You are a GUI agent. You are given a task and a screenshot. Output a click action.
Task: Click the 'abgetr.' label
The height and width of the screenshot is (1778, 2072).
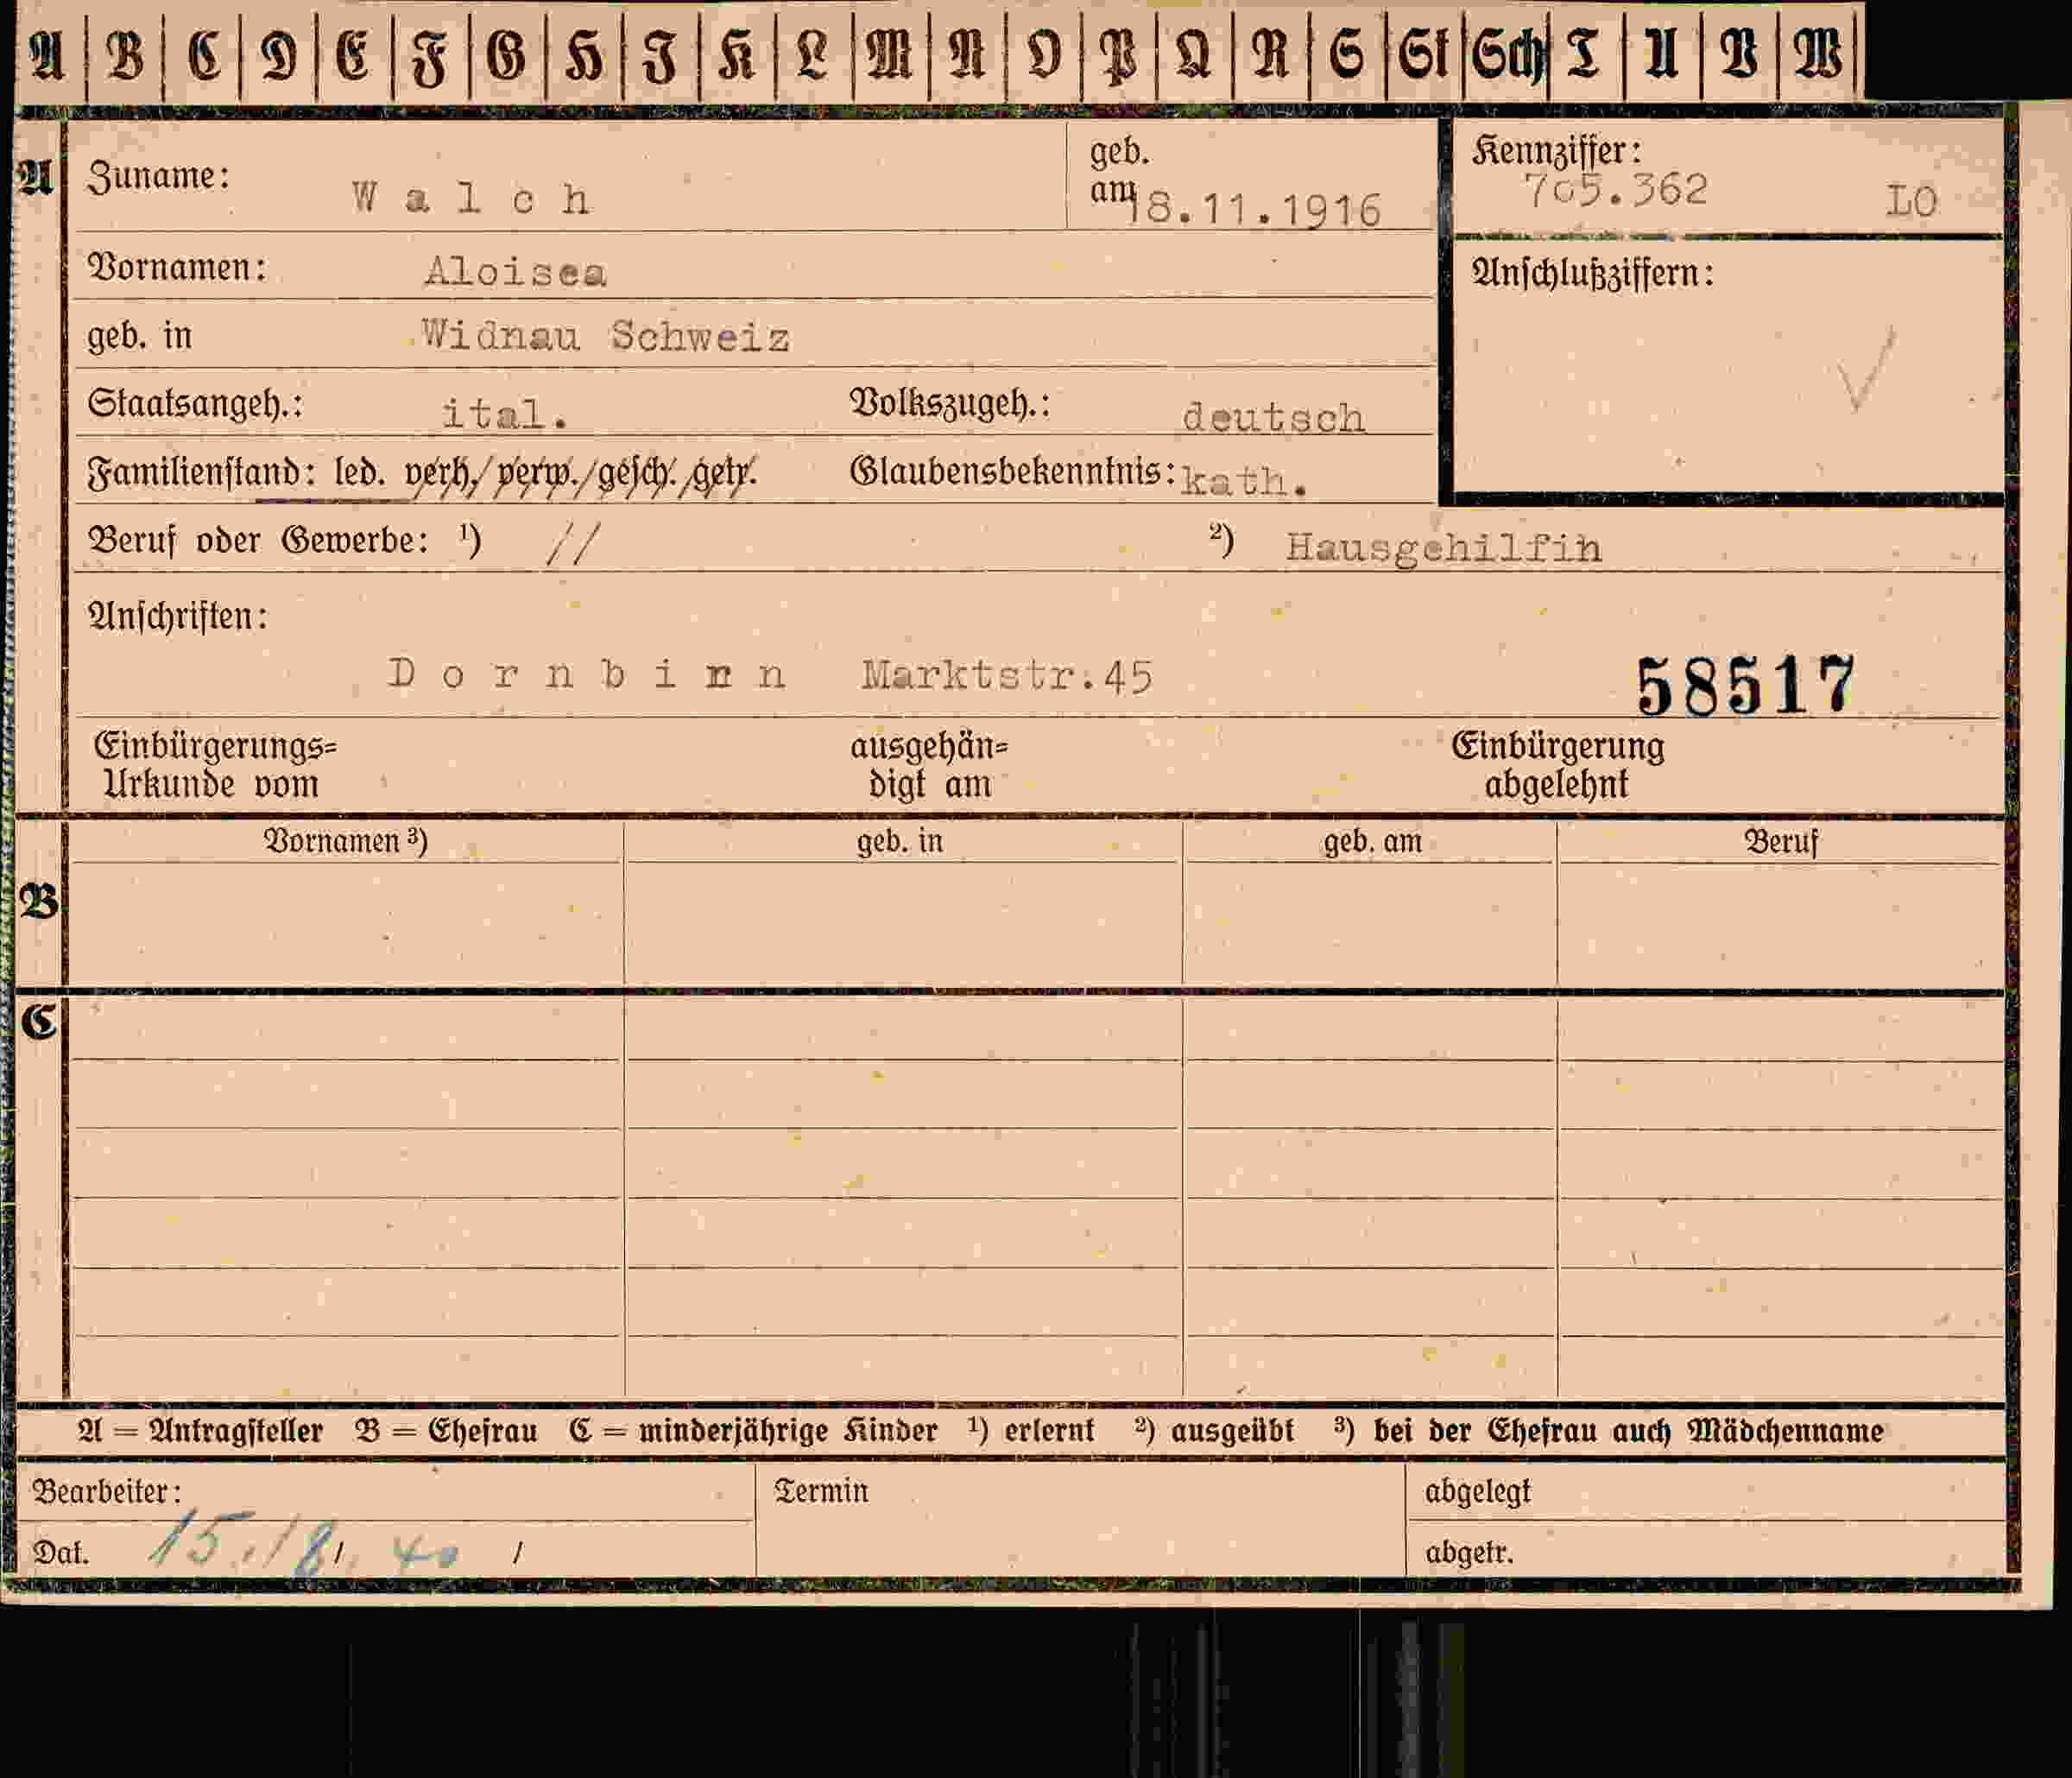coord(1469,1552)
